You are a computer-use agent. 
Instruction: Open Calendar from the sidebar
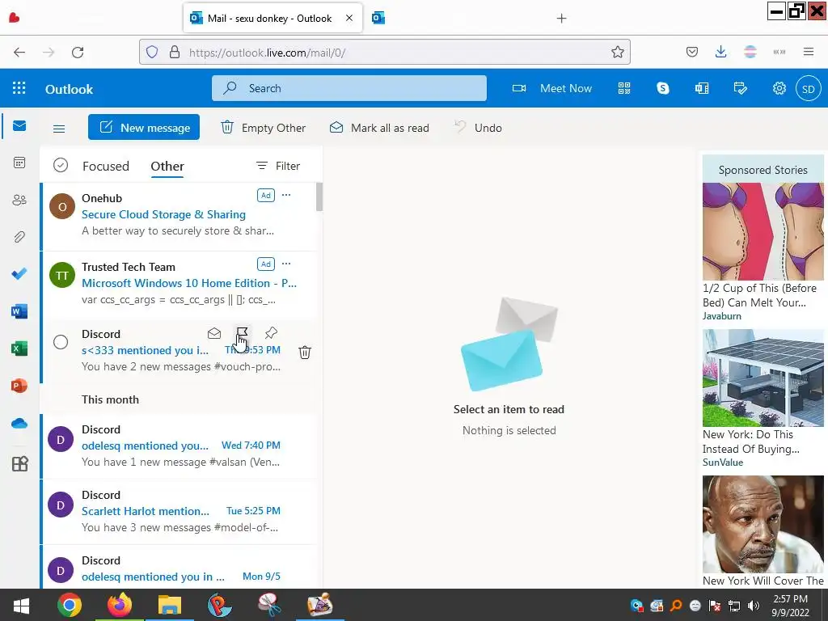19,163
